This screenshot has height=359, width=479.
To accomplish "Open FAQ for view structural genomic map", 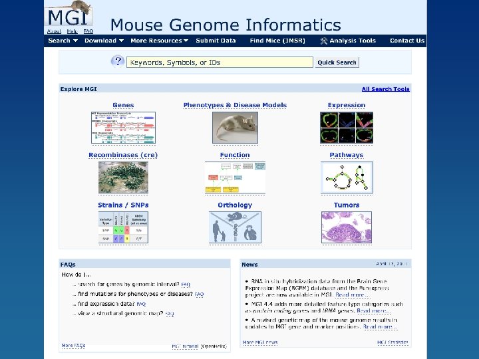I will coord(170,314).
